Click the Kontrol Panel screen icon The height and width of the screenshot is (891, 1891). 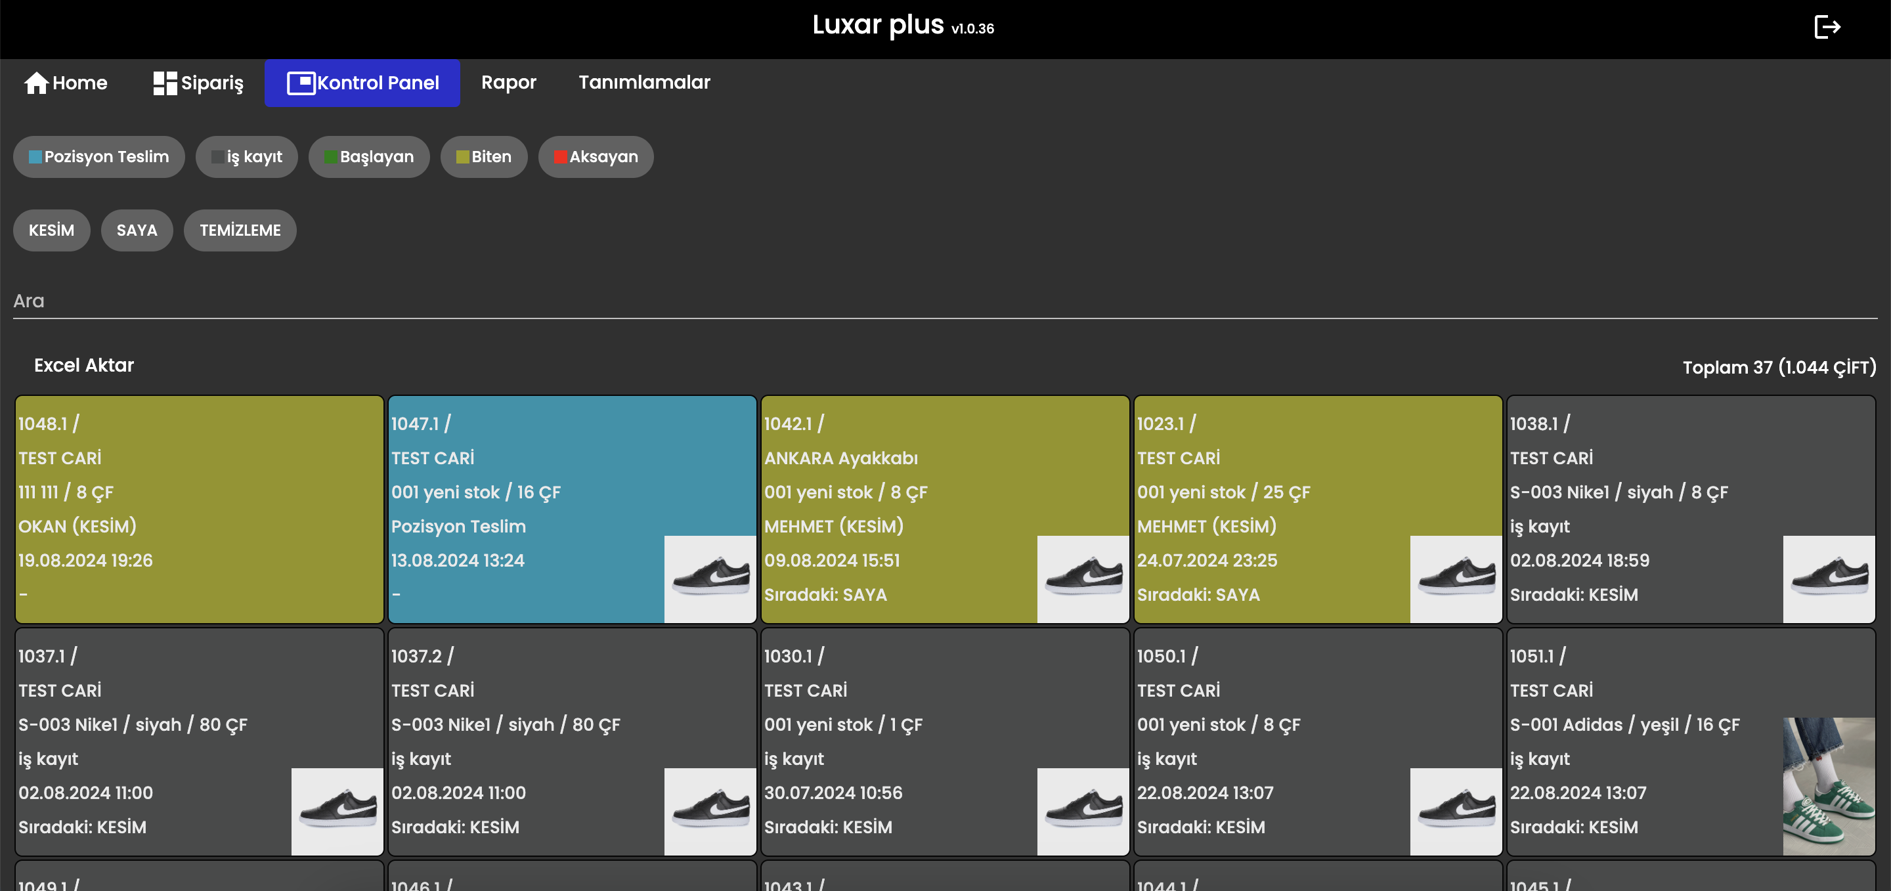301,83
